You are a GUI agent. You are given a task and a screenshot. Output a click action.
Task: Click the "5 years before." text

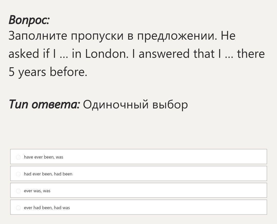click(48, 72)
